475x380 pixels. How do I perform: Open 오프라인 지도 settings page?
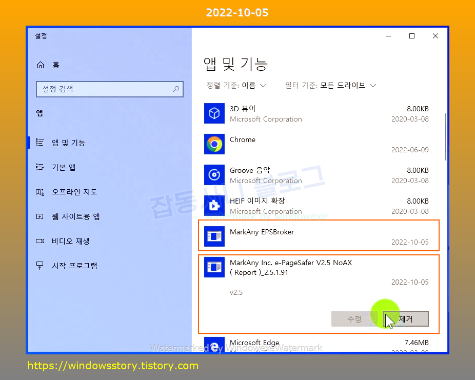click(74, 192)
